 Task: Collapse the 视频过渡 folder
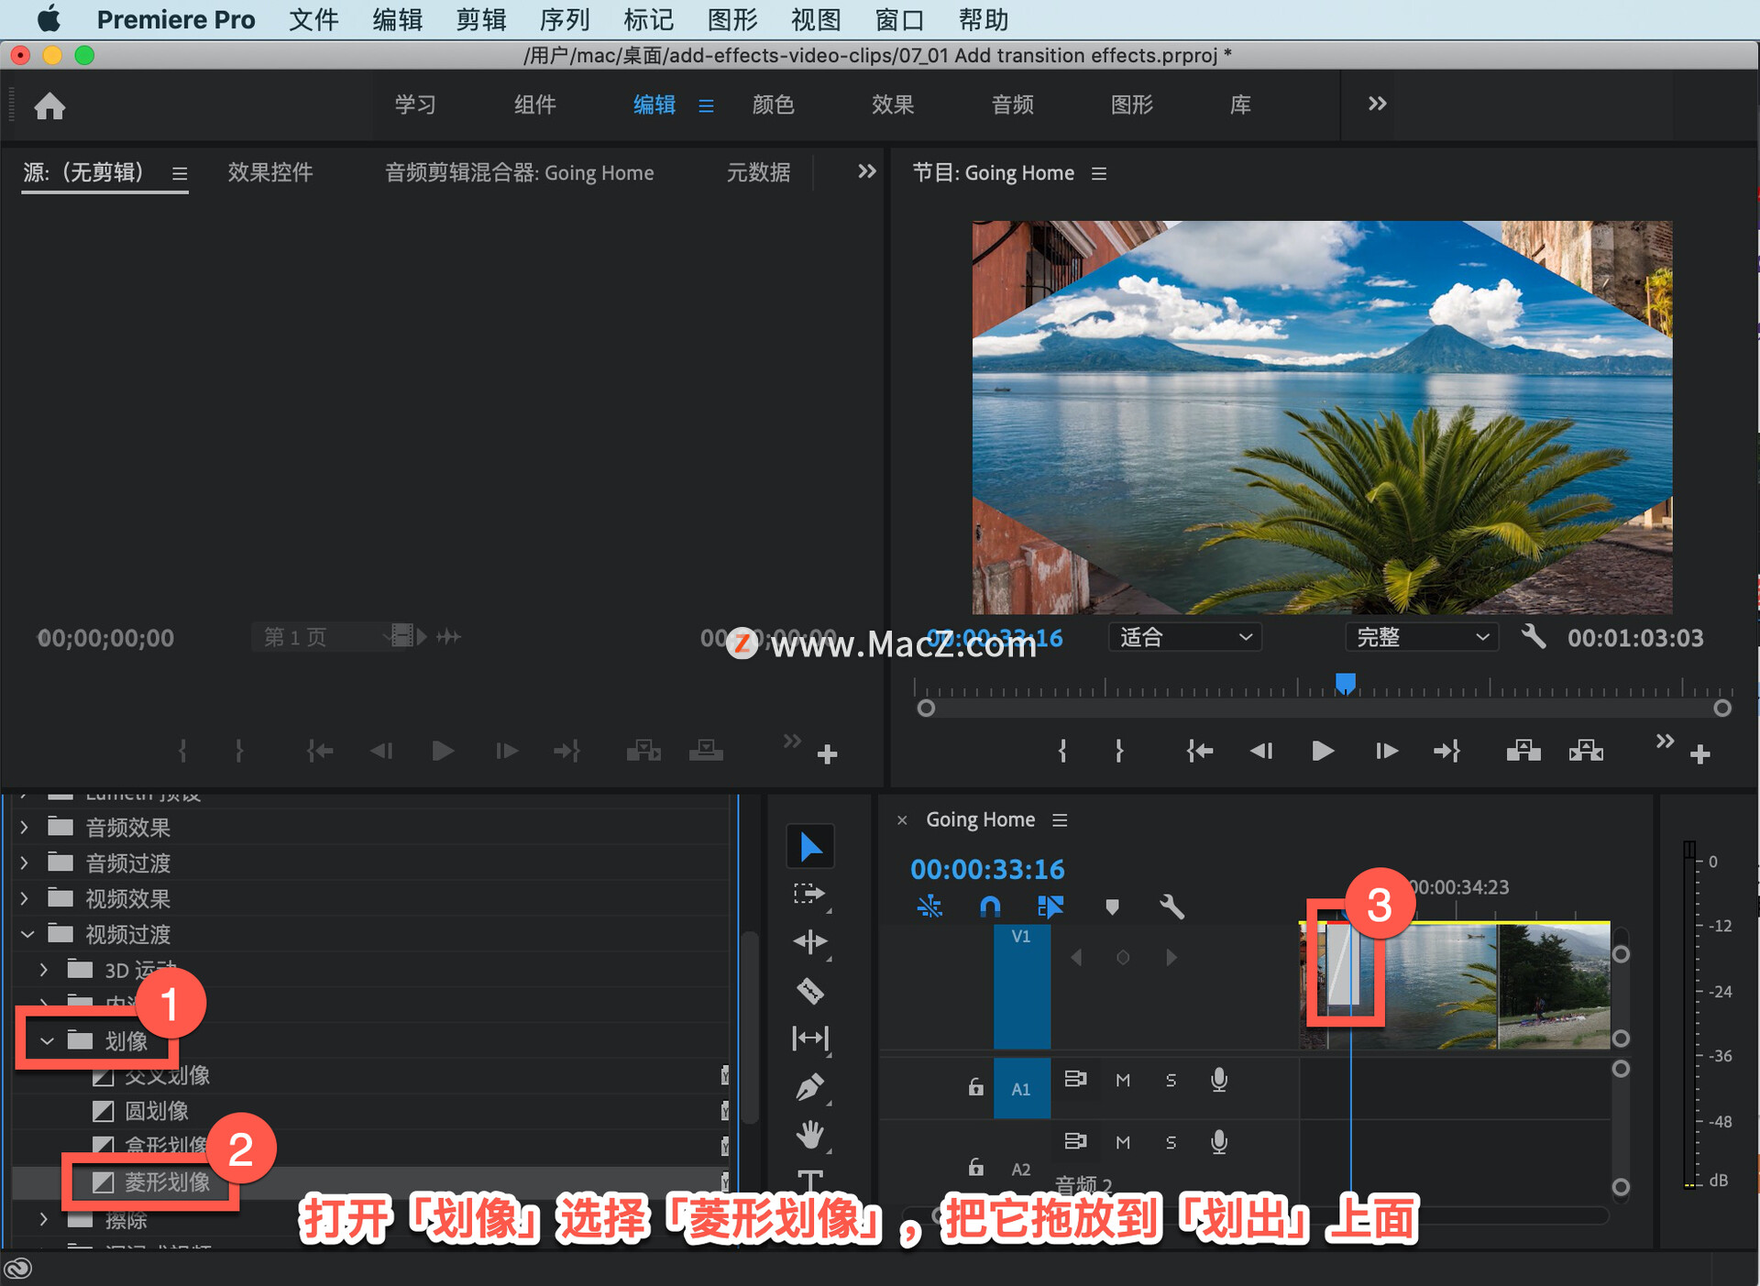[27, 935]
